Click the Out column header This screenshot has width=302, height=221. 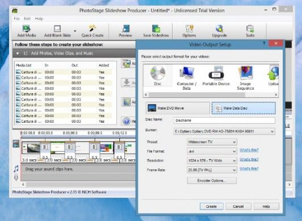point(74,65)
